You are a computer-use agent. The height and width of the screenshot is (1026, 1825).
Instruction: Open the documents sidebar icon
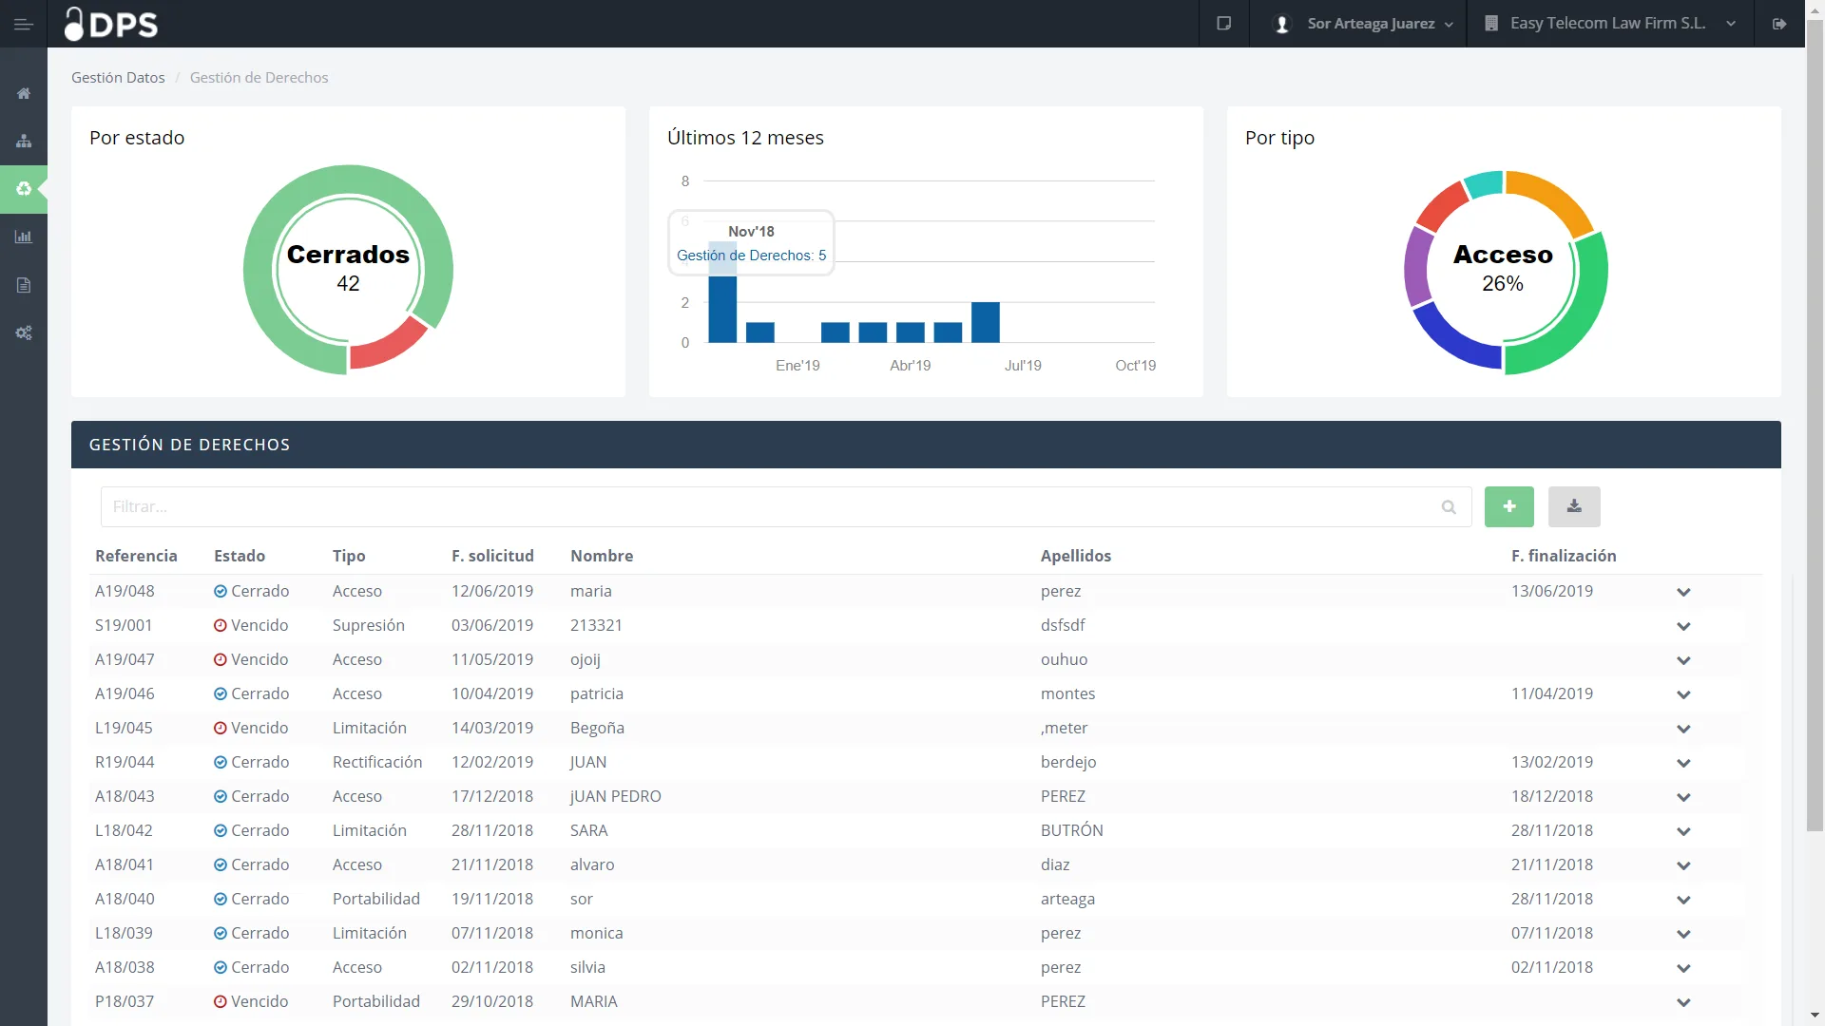pos(24,285)
